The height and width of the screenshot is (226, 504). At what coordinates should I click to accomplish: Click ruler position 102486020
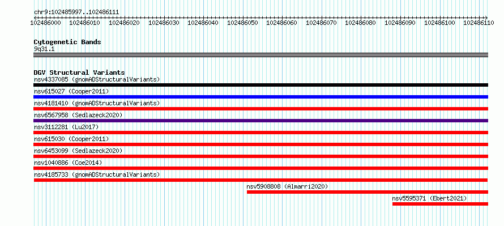124,23
